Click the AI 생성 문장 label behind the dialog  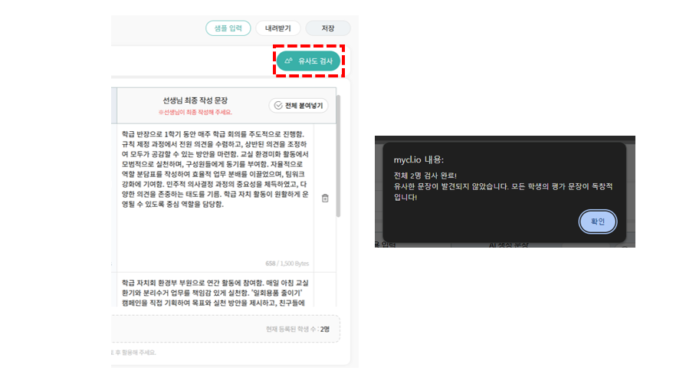coord(508,245)
